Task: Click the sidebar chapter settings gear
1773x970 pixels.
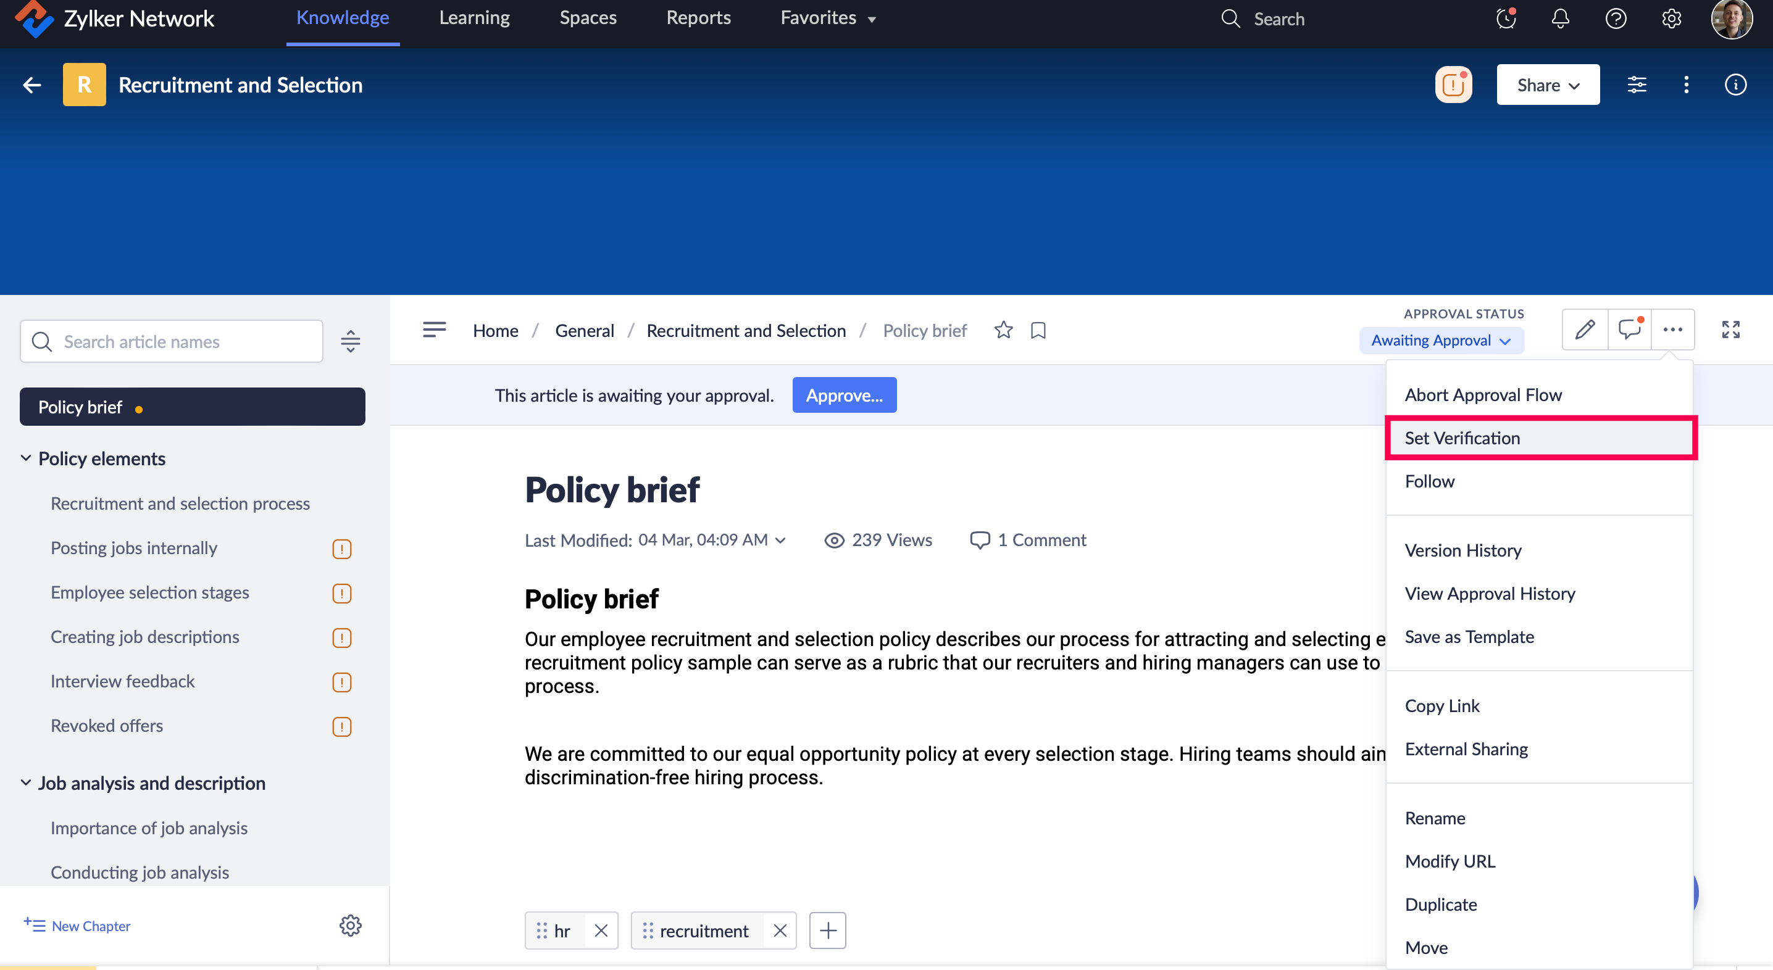Action: (x=350, y=926)
